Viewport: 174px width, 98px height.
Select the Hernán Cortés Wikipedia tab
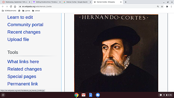click(107, 2)
